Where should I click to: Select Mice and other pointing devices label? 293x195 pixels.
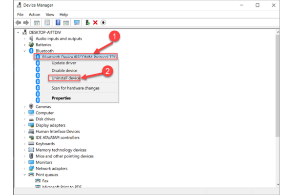(64, 156)
